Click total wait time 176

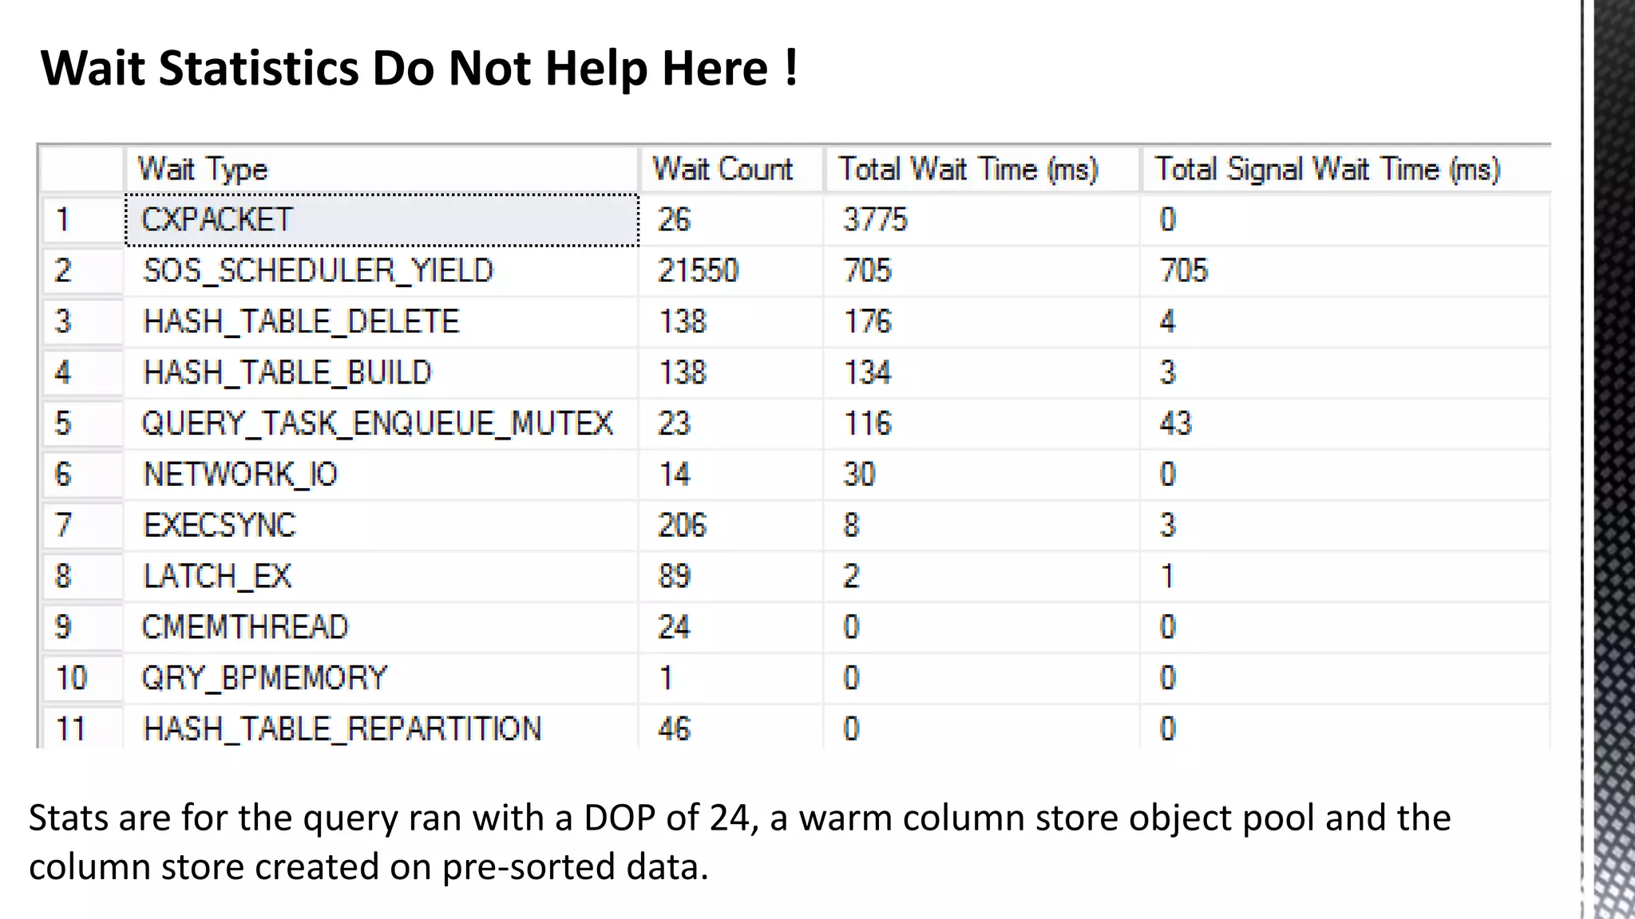868,321
